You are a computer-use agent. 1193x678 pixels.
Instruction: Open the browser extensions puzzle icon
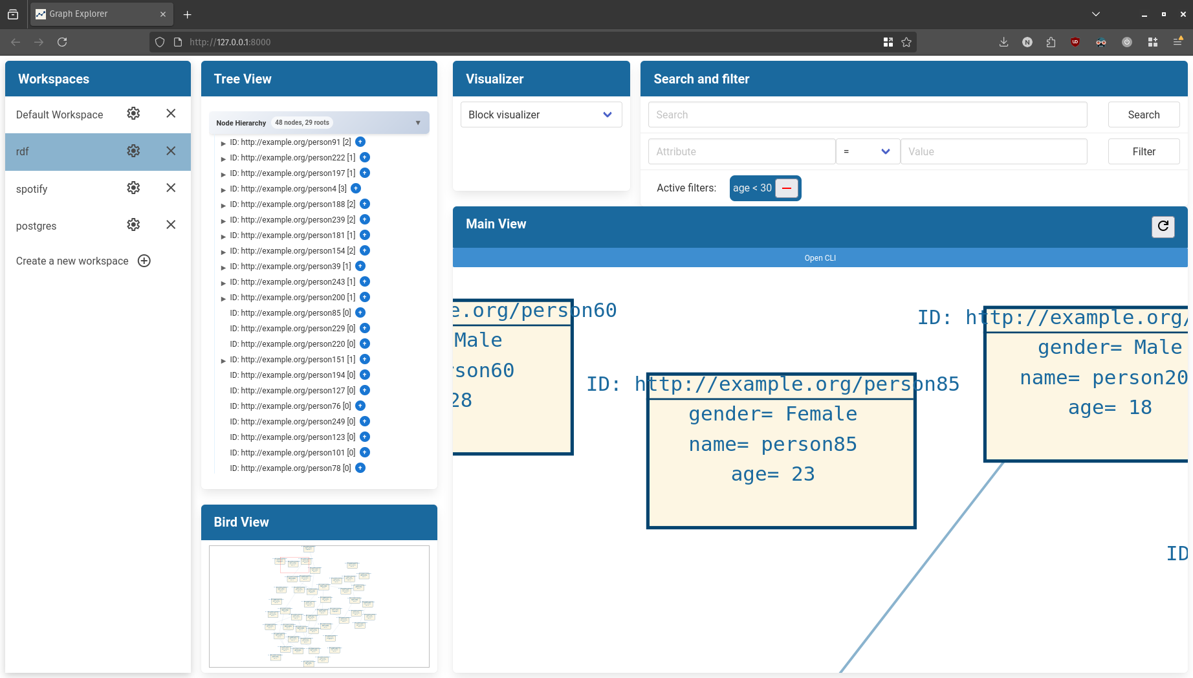click(1051, 42)
